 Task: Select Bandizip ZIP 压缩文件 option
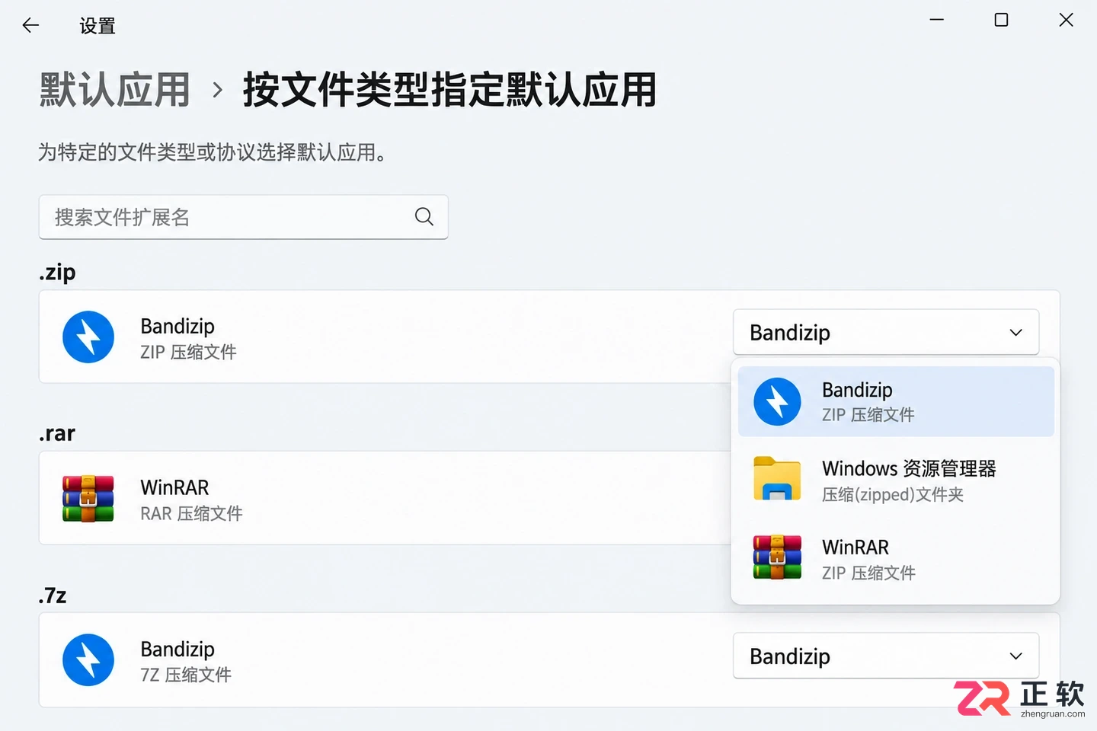click(x=896, y=401)
